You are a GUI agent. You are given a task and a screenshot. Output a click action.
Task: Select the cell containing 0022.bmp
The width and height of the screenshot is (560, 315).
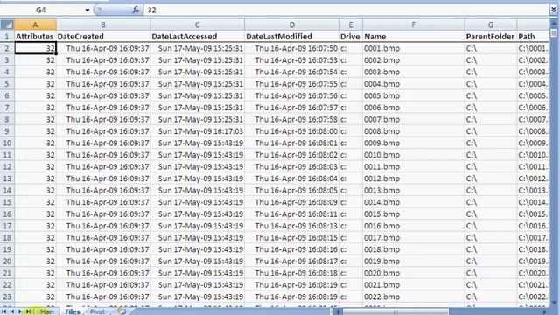pos(414,297)
